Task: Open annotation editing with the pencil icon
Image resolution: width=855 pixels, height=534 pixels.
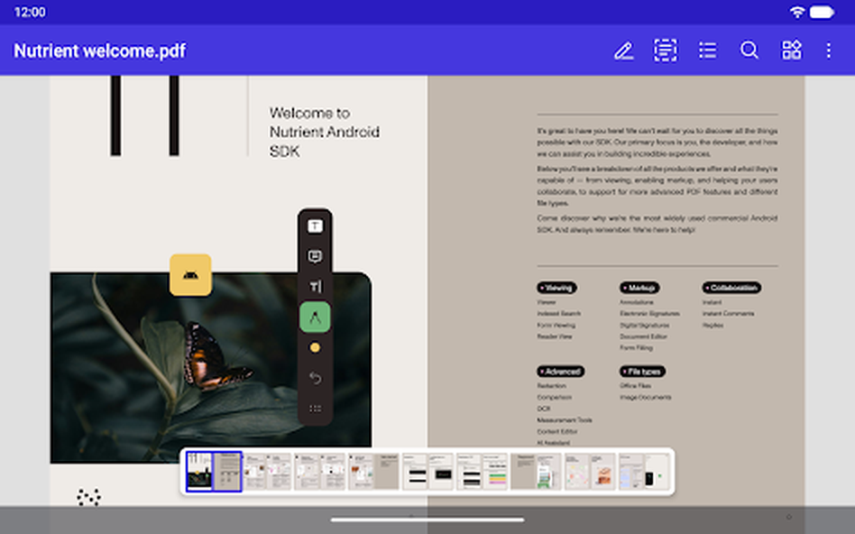Action: (623, 51)
